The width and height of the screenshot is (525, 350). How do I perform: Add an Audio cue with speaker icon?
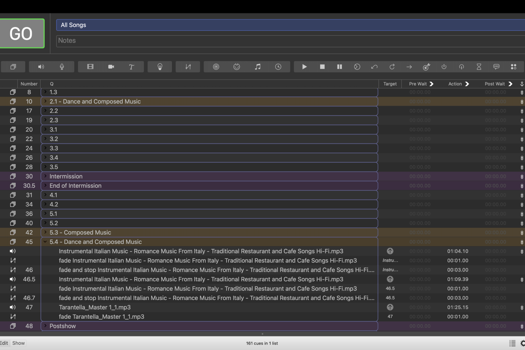[x=41, y=67]
